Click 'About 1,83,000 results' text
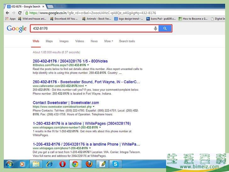Viewport: 229px width, 172px height. 56,52
